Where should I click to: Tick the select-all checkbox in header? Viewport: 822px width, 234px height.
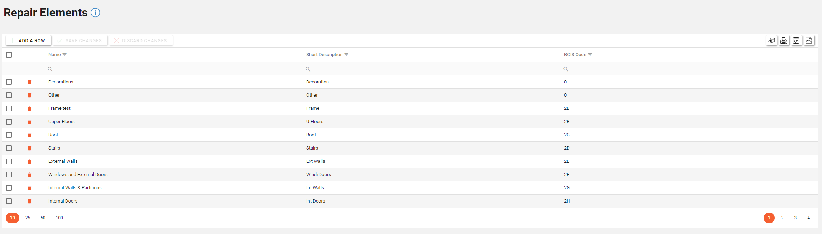9,55
